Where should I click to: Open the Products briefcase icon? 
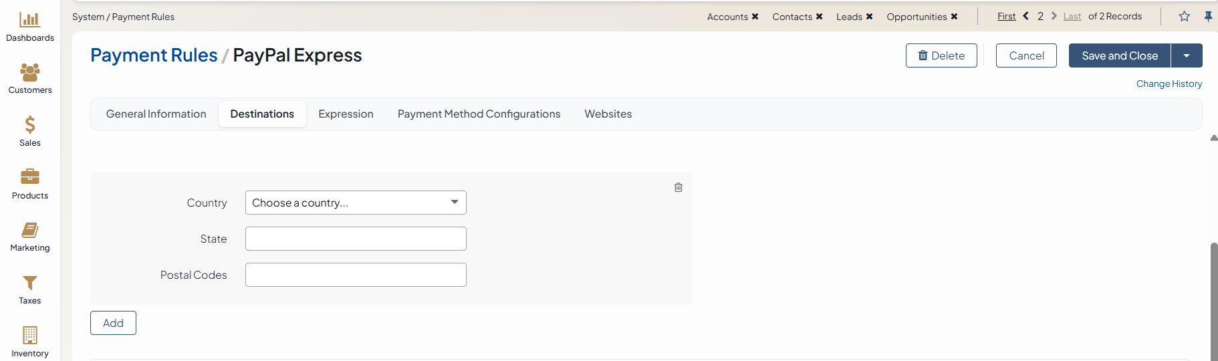tap(29, 177)
